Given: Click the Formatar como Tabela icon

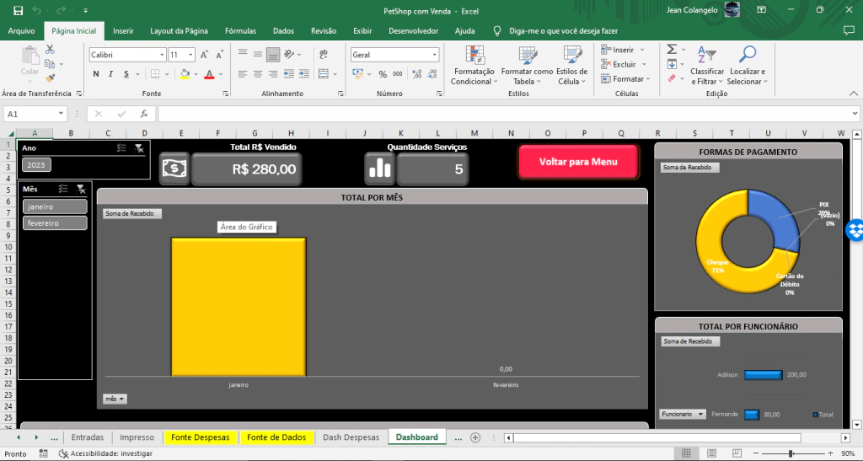Looking at the screenshot, I should 527,56.
